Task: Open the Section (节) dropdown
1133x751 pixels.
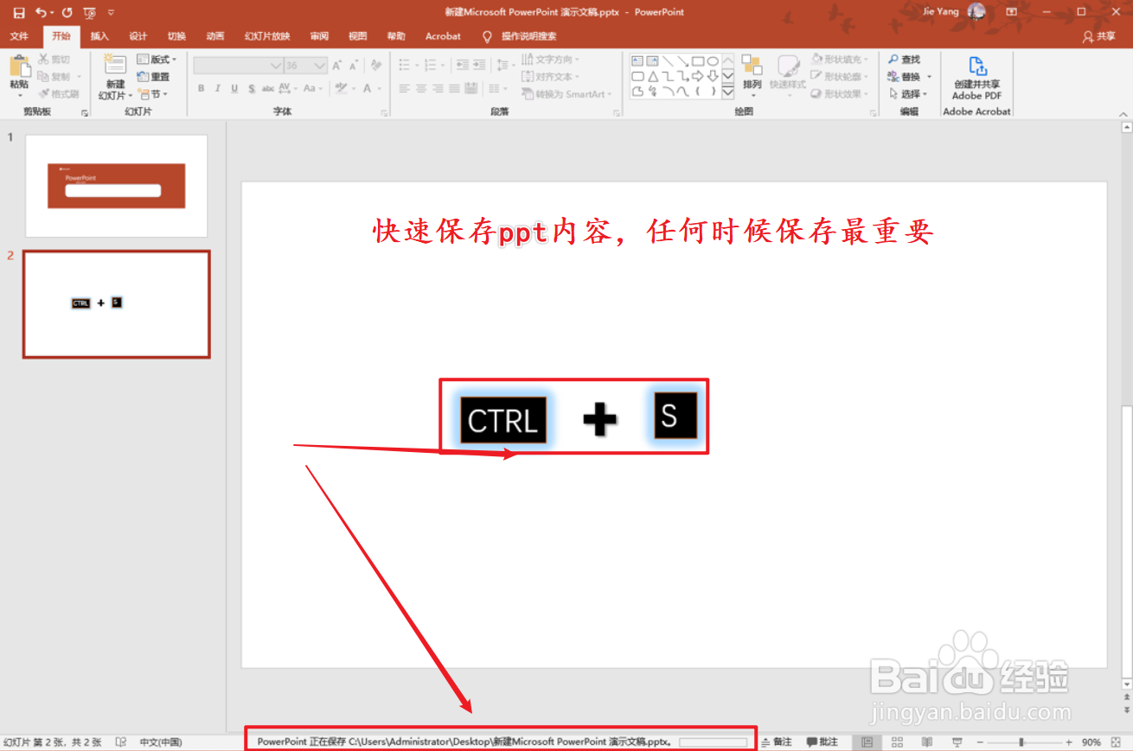Action: [152, 94]
